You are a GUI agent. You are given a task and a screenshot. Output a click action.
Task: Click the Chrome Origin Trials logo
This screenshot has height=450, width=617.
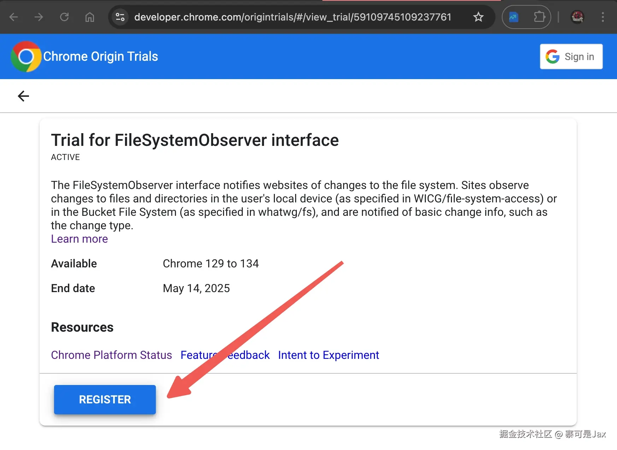(26, 57)
